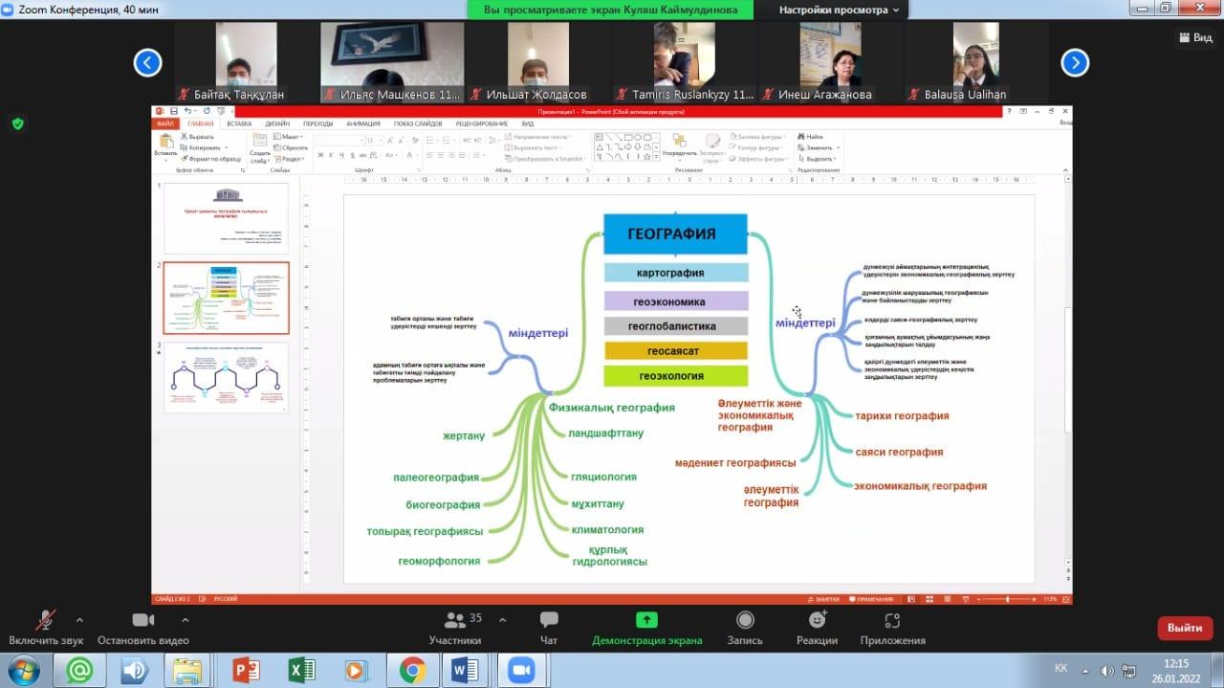1224x688 pixels.
Task: Show next participants with right arrow
Action: coord(1075,63)
